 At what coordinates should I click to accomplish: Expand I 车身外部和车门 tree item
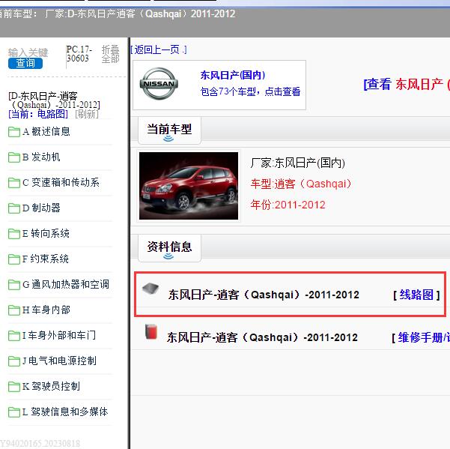tap(59, 335)
